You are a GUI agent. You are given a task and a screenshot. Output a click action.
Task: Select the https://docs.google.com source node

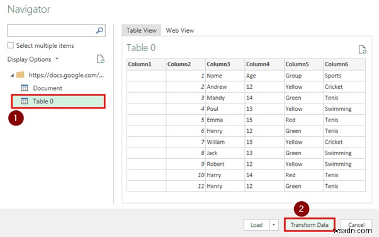(66, 75)
